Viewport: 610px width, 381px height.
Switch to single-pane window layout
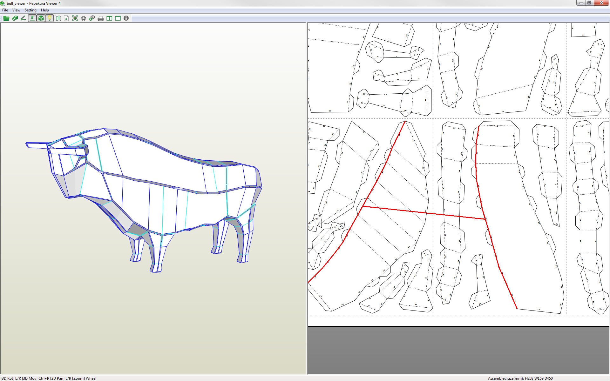point(118,18)
